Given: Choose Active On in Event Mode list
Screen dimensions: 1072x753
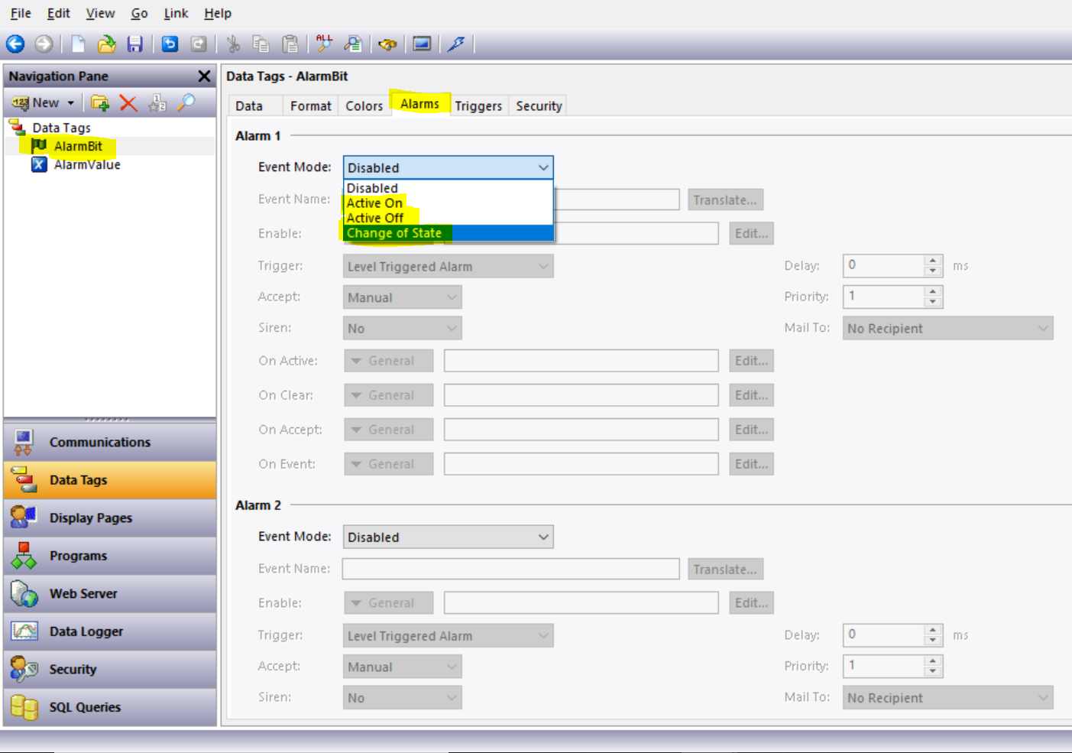Looking at the screenshot, I should [448, 203].
